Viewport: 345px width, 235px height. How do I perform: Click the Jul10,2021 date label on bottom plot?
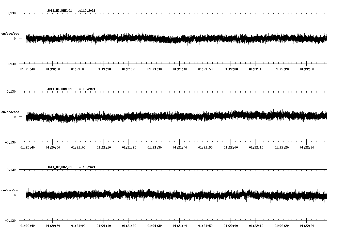(x=87, y=167)
